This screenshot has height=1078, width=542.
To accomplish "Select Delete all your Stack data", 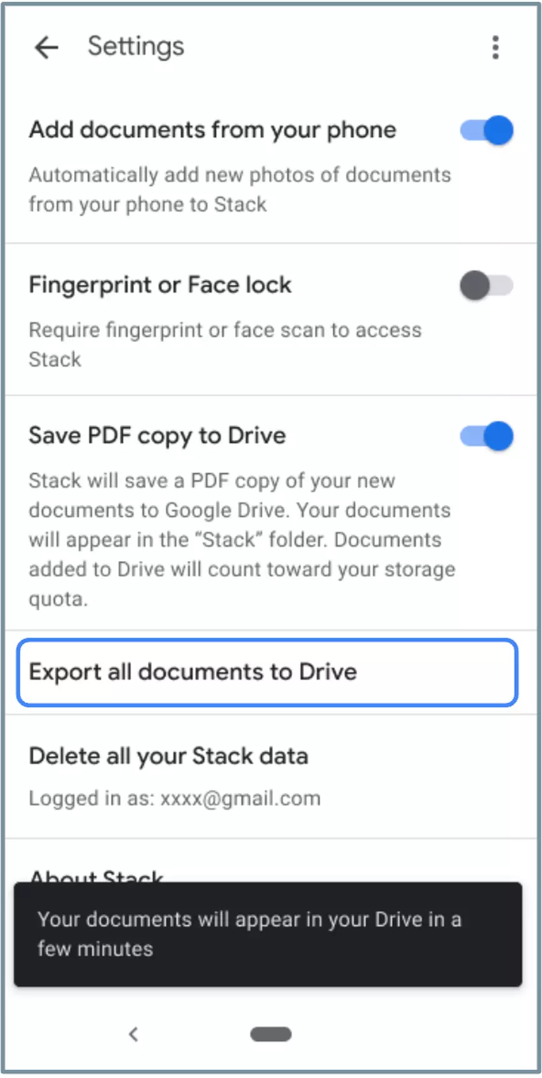I will pyautogui.click(x=169, y=757).
